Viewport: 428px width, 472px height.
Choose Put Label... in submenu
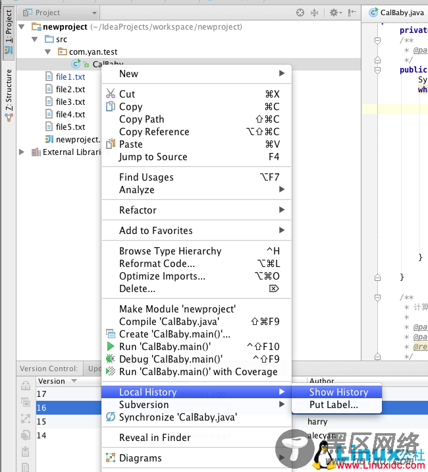[336, 405]
